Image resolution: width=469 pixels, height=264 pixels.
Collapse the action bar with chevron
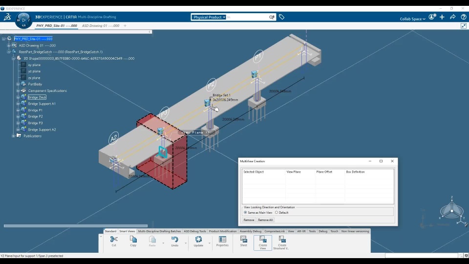tap(101, 237)
